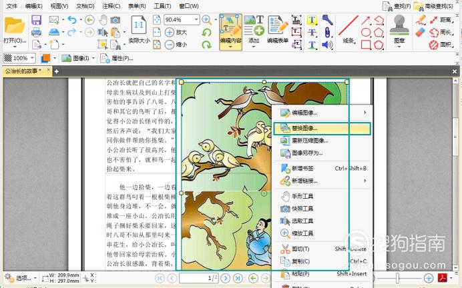Rotate the view counter-clockwise with green arrow
462x288 pixels.
(206, 32)
